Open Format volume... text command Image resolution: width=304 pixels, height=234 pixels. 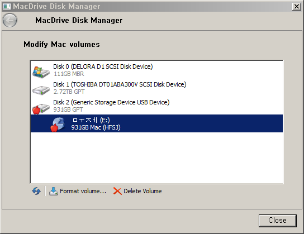tap(83, 191)
